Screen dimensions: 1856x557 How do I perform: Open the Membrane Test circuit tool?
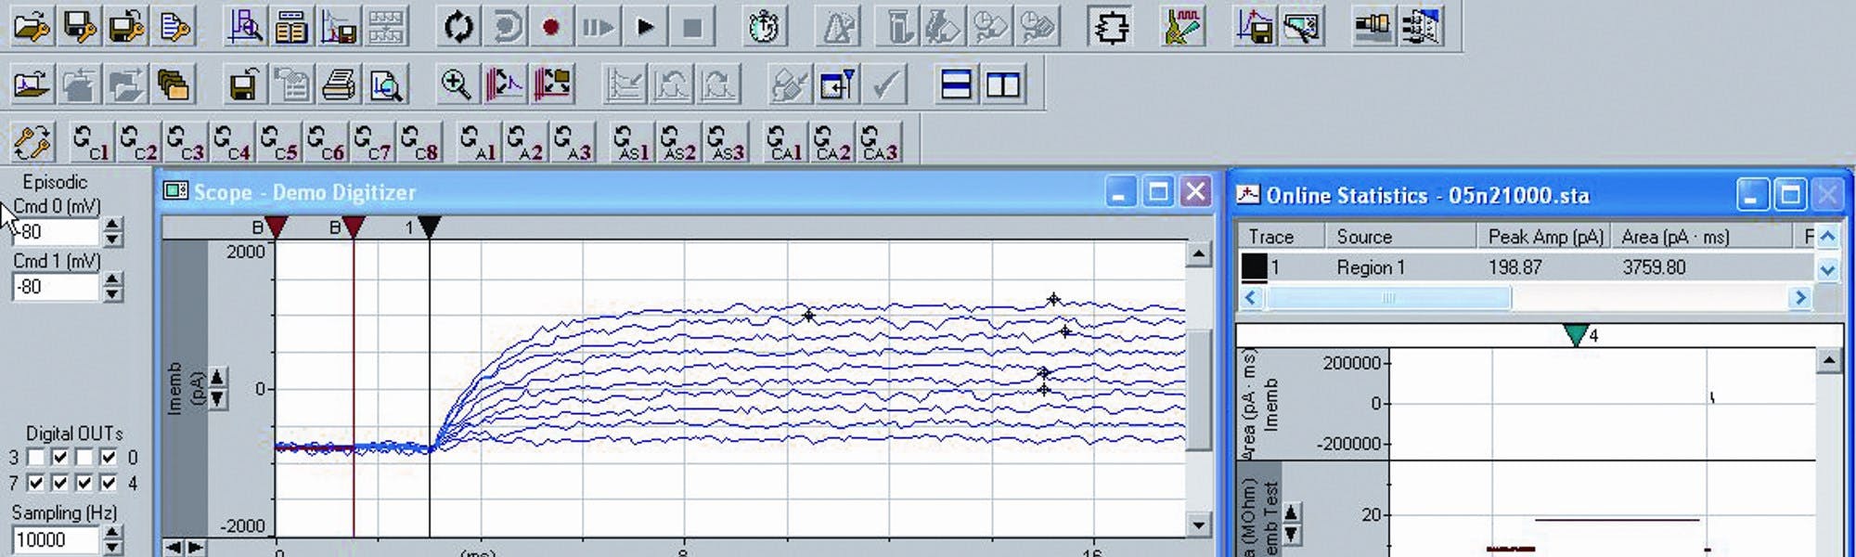[1111, 27]
